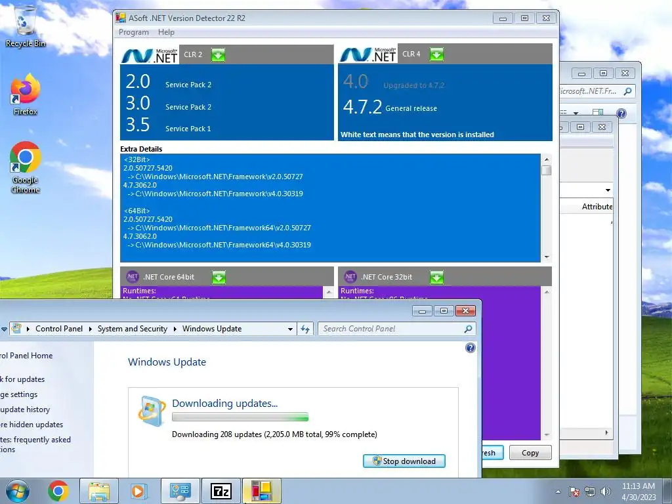Click the .NET Core 32bit scroll down arrow
Image resolution: width=672 pixels, height=504 pixels.
(x=547, y=434)
